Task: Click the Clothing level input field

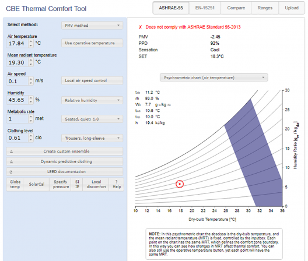Action: 17,137
